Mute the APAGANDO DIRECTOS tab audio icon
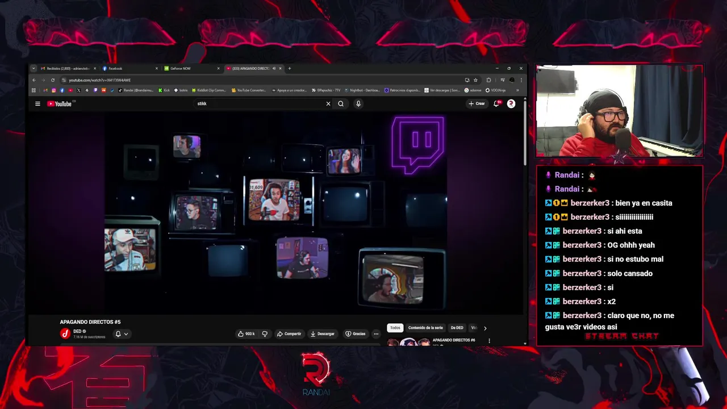 click(274, 68)
